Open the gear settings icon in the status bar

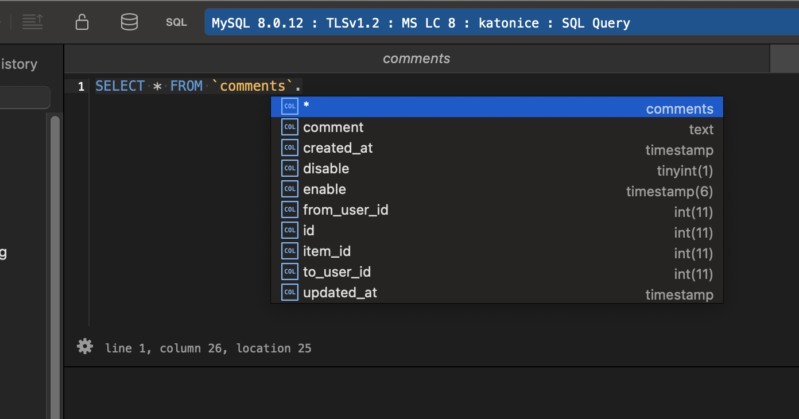point(84,346)
